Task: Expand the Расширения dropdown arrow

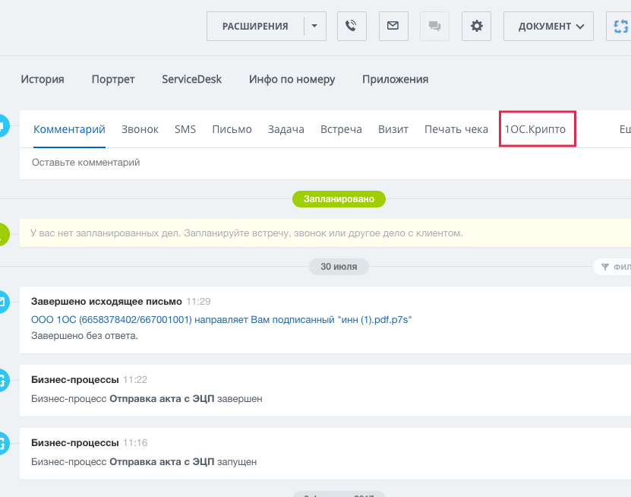Action: pos(314,26)
